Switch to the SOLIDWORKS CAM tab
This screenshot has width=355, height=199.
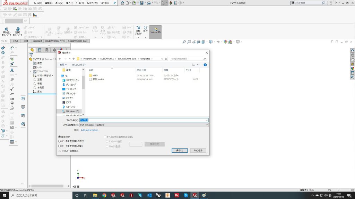[78, 41]
